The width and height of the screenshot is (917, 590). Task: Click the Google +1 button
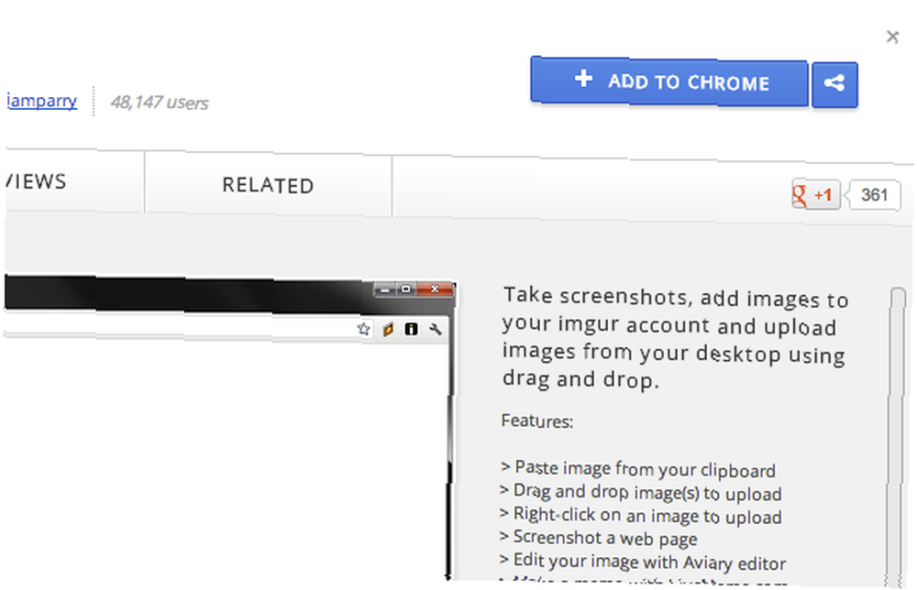(816, 194)
